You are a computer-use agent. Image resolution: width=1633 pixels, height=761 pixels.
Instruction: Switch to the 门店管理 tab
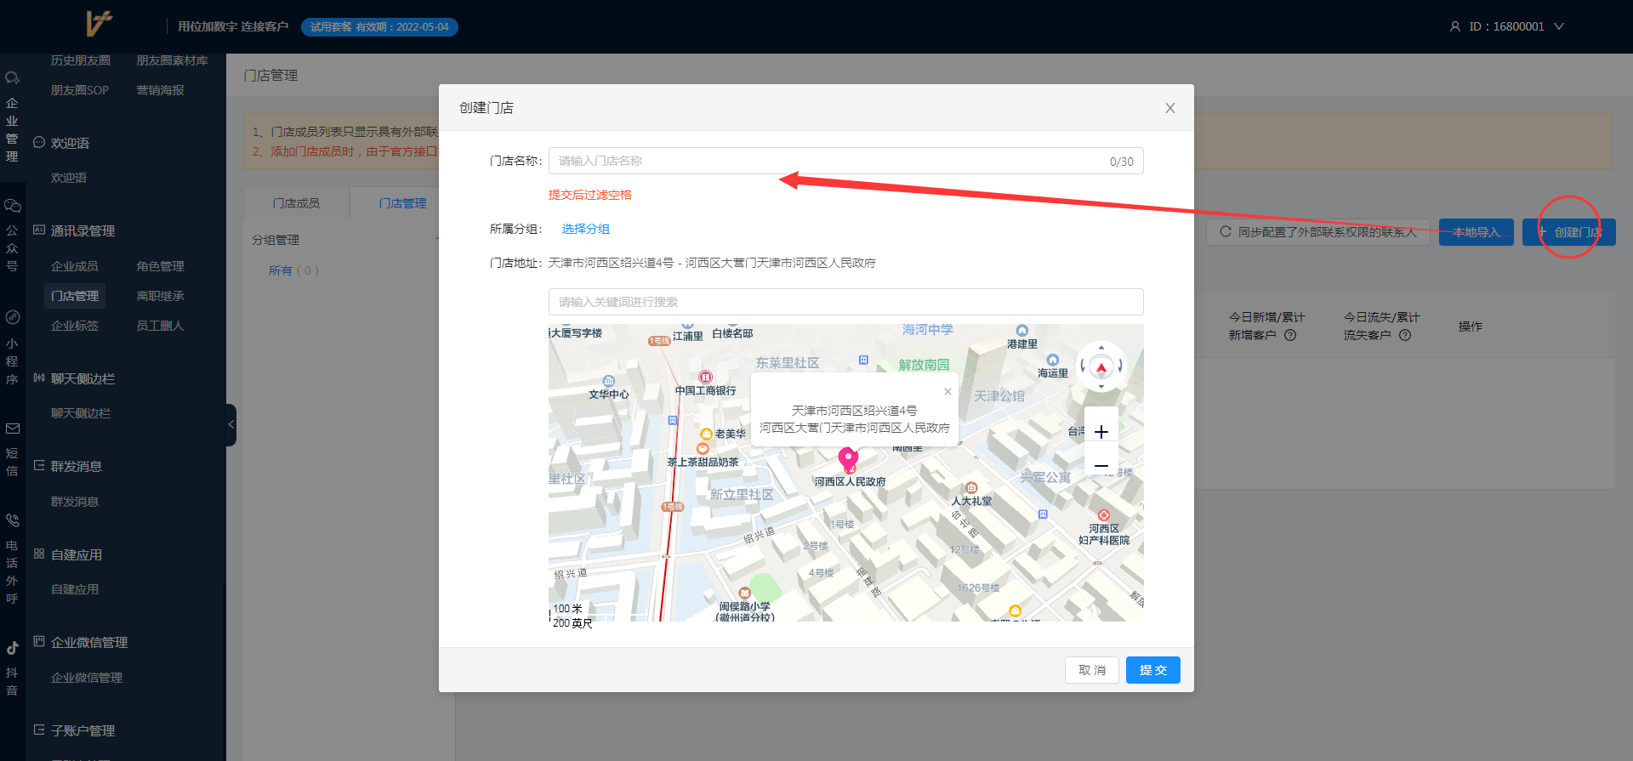tap(402, 203)
